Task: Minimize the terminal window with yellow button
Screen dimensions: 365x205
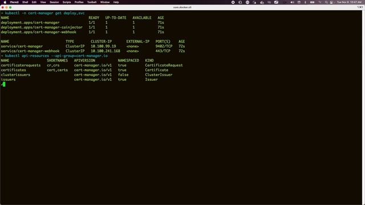Action: tap(6, 7)
